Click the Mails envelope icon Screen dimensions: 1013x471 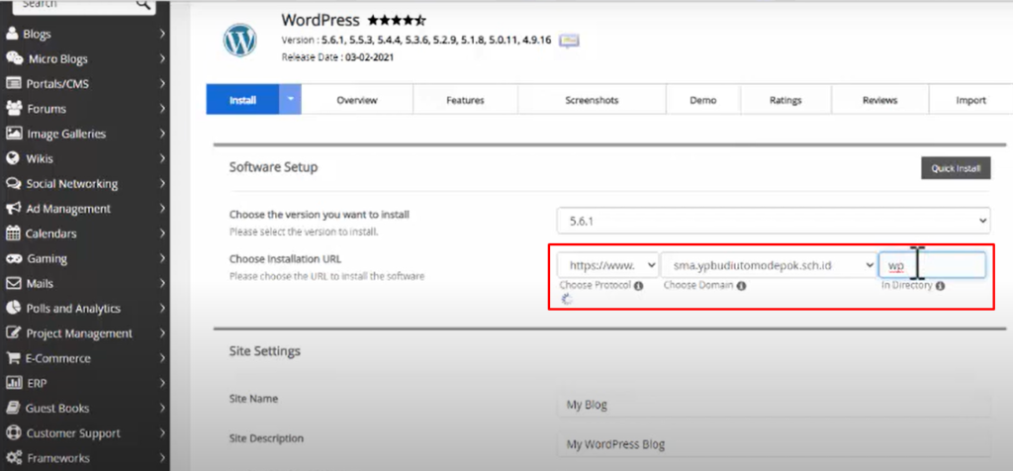pyautogui.click(x=13, y=284)
